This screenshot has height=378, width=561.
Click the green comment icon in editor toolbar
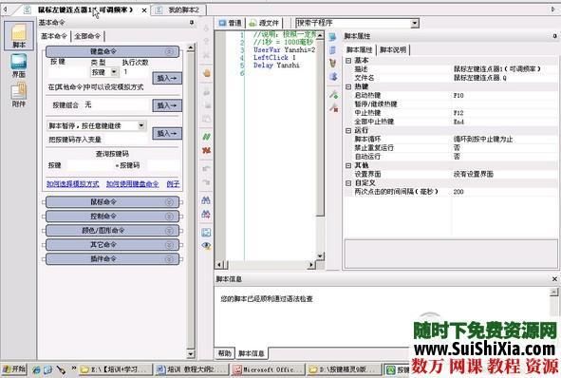click(x=206, y=137)
